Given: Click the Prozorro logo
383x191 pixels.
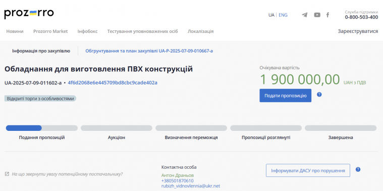Looking at the screenshot, I should tap(29, 14).
